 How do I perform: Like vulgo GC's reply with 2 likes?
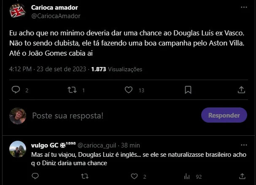tap(134, 176)
